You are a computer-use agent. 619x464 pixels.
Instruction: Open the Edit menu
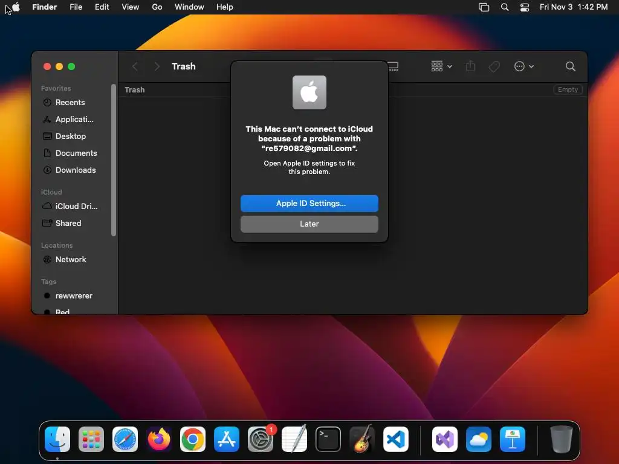point(102,7)
